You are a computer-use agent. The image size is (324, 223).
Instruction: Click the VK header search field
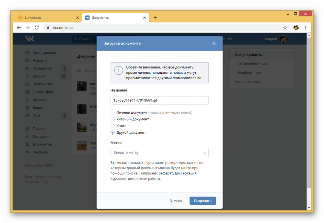click(84, 39)
